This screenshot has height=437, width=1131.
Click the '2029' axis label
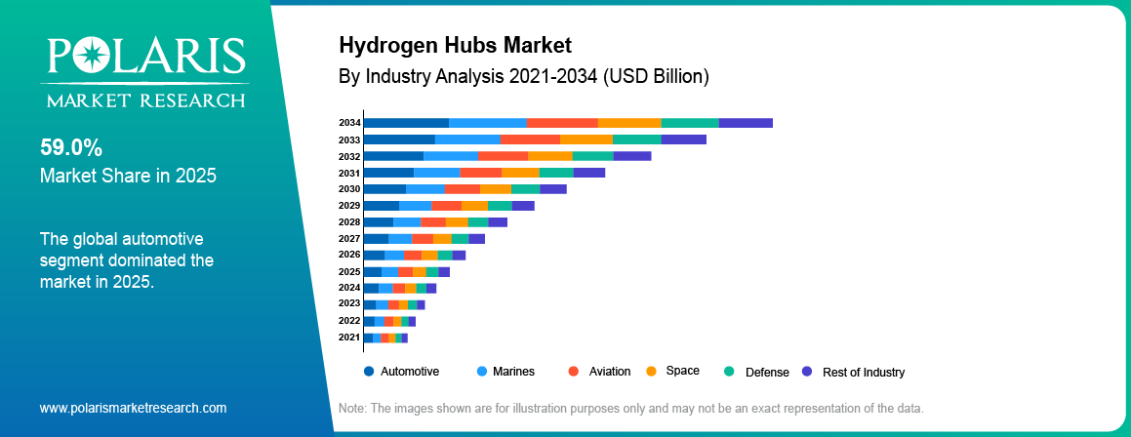(349, 206)
